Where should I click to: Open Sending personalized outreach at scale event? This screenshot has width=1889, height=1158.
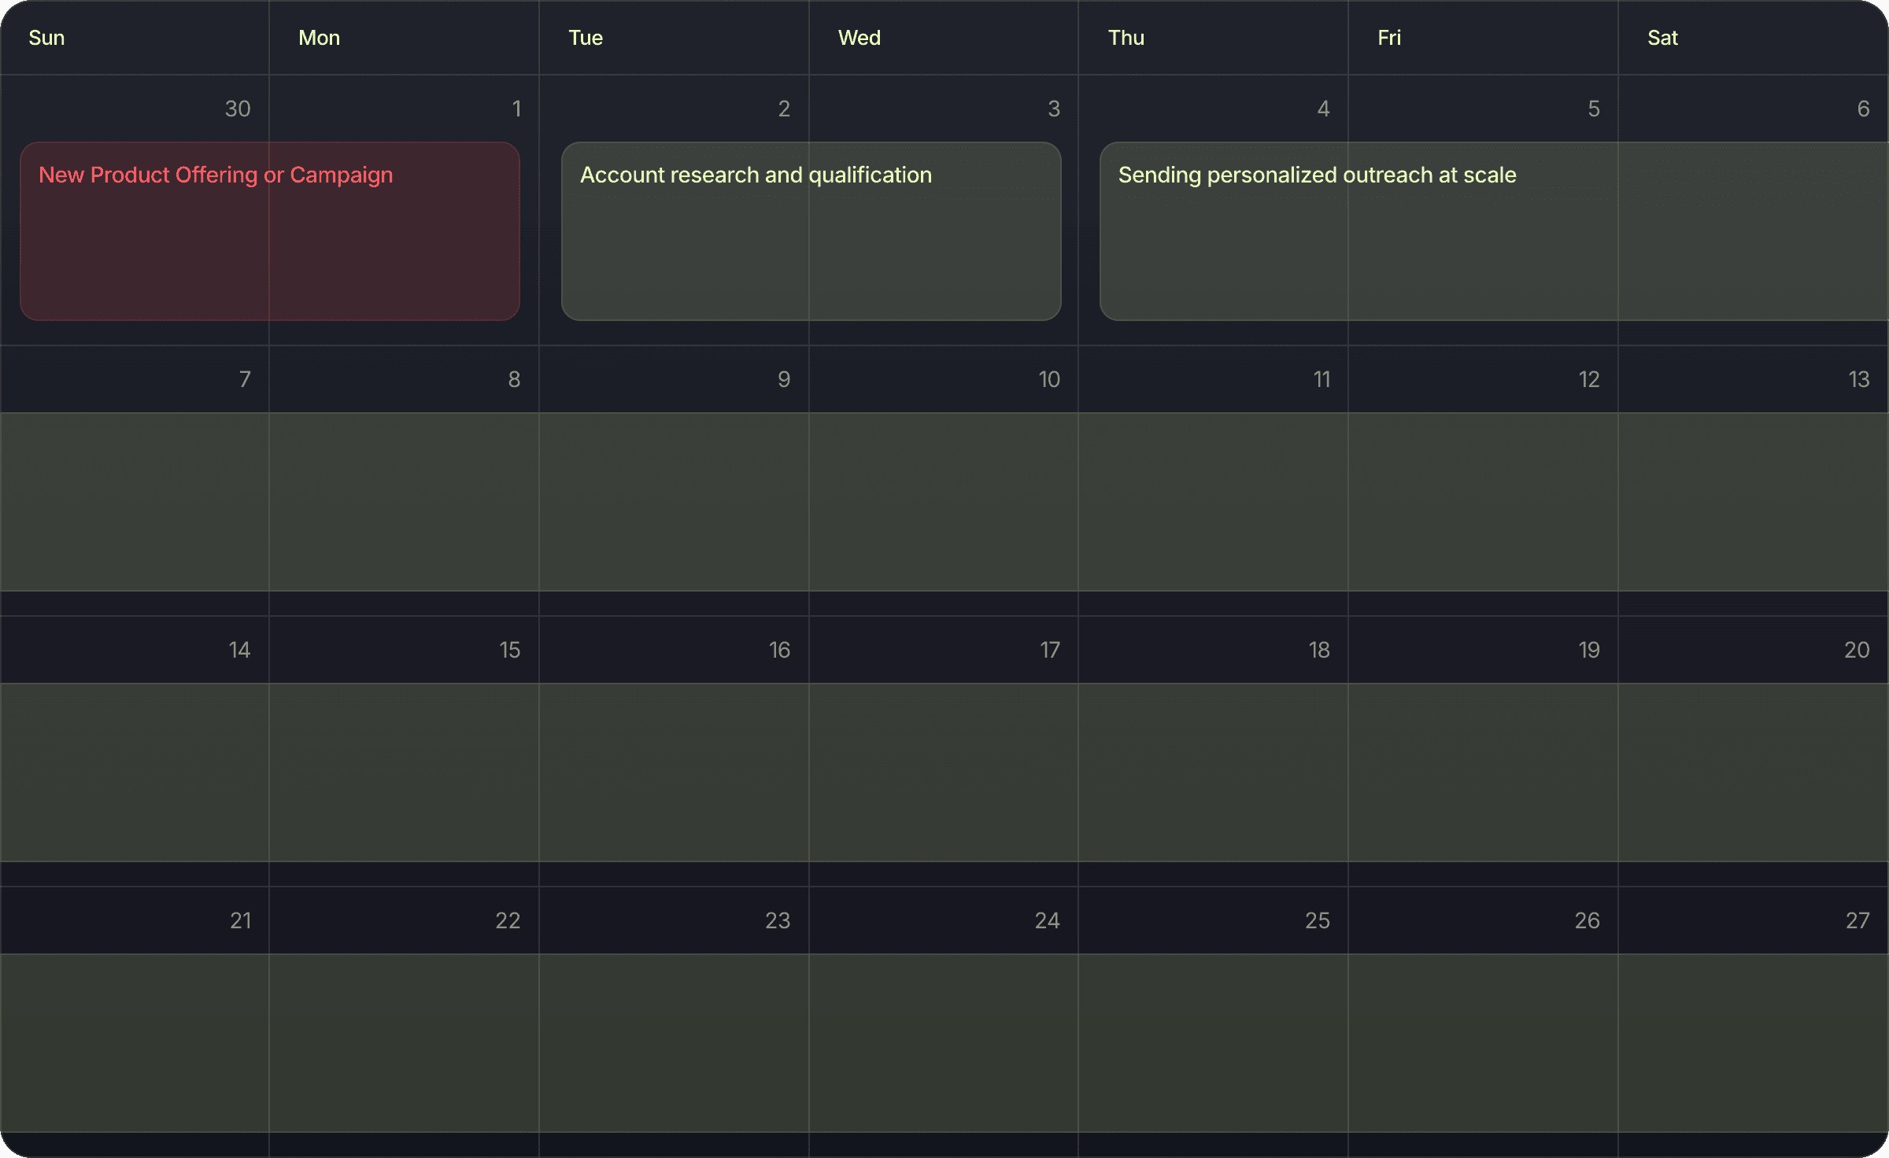pyautogui.click(x=1492, y=230)
